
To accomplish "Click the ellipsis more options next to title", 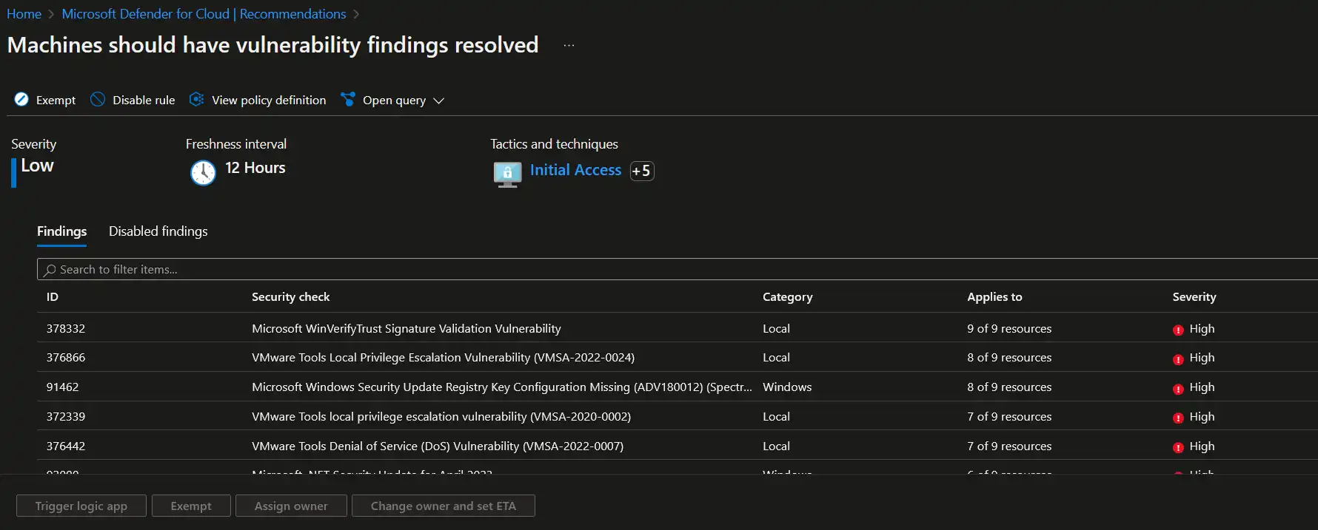I will [x=569, y=45].
